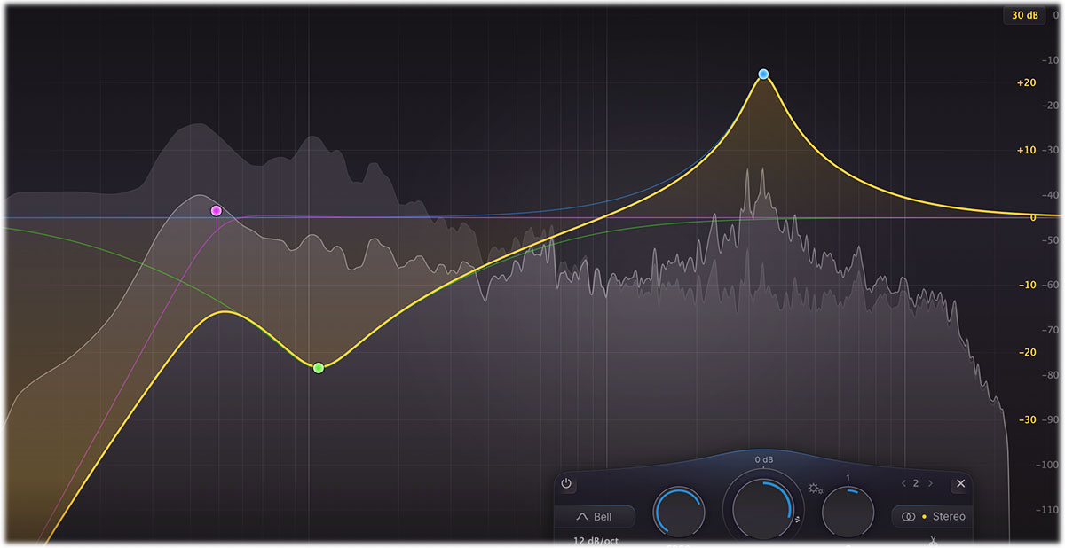The height and width of the screenshot is (548, 1065).
Task: Click the -10 yellow gain scale label
Action: [1027, 285]
